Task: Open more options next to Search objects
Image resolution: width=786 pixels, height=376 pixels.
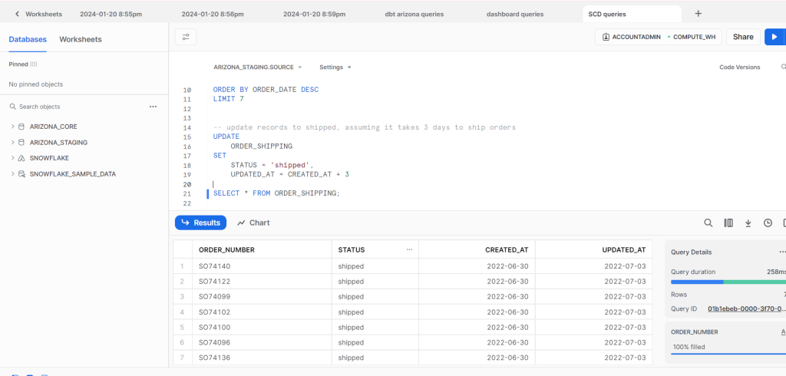Action: (153, 107)
